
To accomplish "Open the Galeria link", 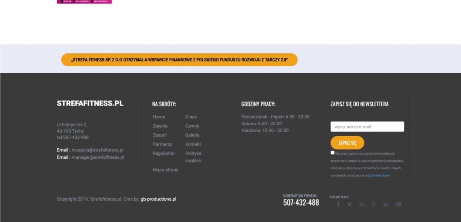I will coord(193,135).
